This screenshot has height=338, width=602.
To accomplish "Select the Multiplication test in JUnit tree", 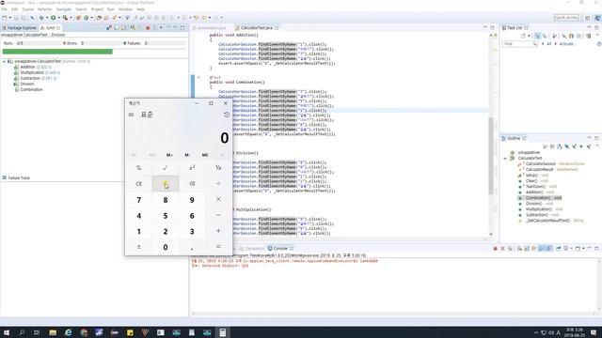I will (x=37, y=72).
